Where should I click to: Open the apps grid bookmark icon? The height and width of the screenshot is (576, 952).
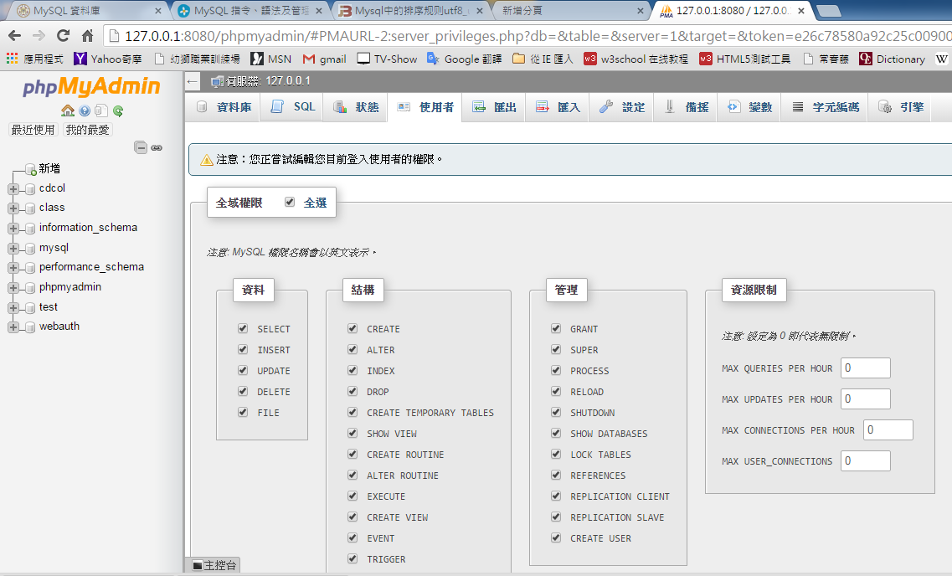click(x=13, y=59)
